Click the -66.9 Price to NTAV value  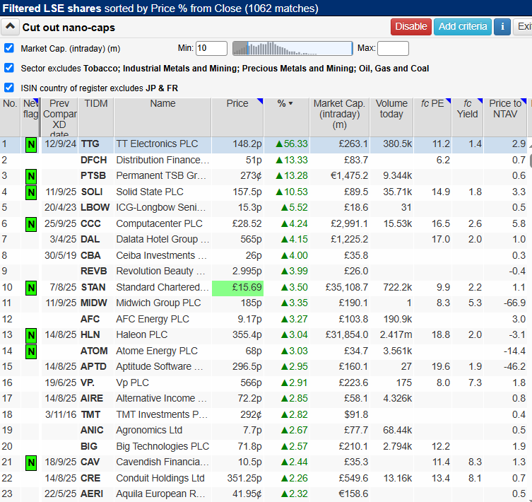pyautogui.click(x=514, y=303)
